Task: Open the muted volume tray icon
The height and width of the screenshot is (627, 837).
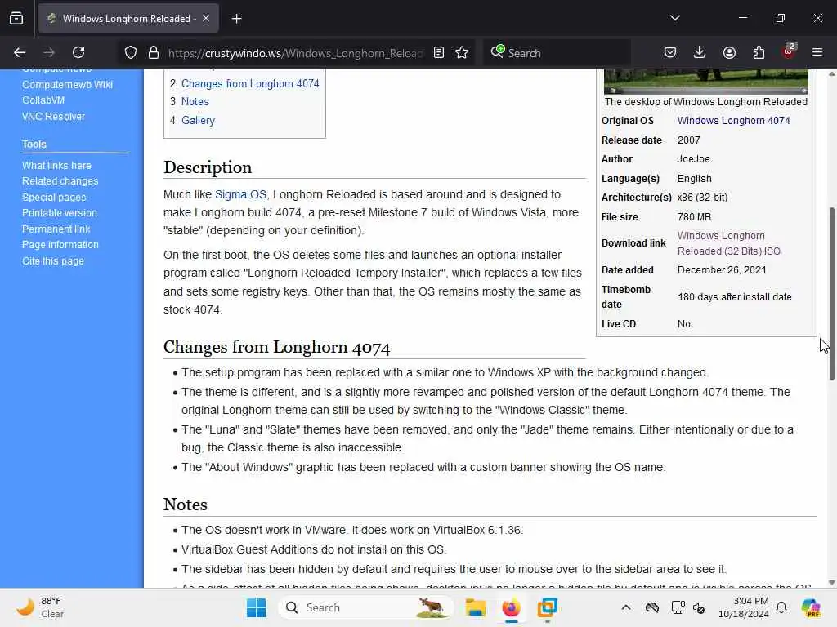Action: point(699,607)
